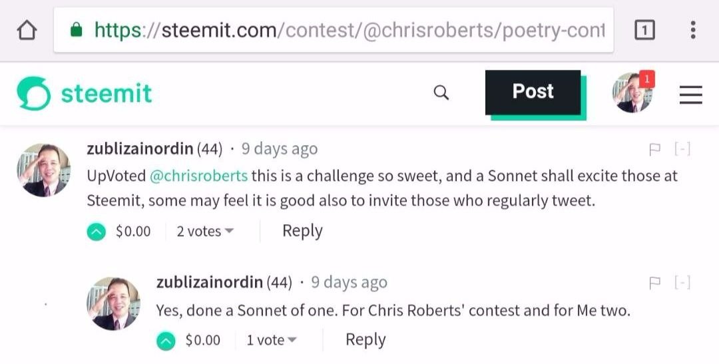This screenshot has width=719, height=364.
Task: Reply to the first comment
Action: pos(302,231)
